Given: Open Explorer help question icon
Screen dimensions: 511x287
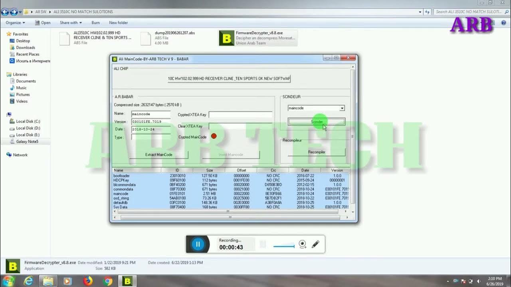Looking at the screenshot, I should (x=503, y=23).
